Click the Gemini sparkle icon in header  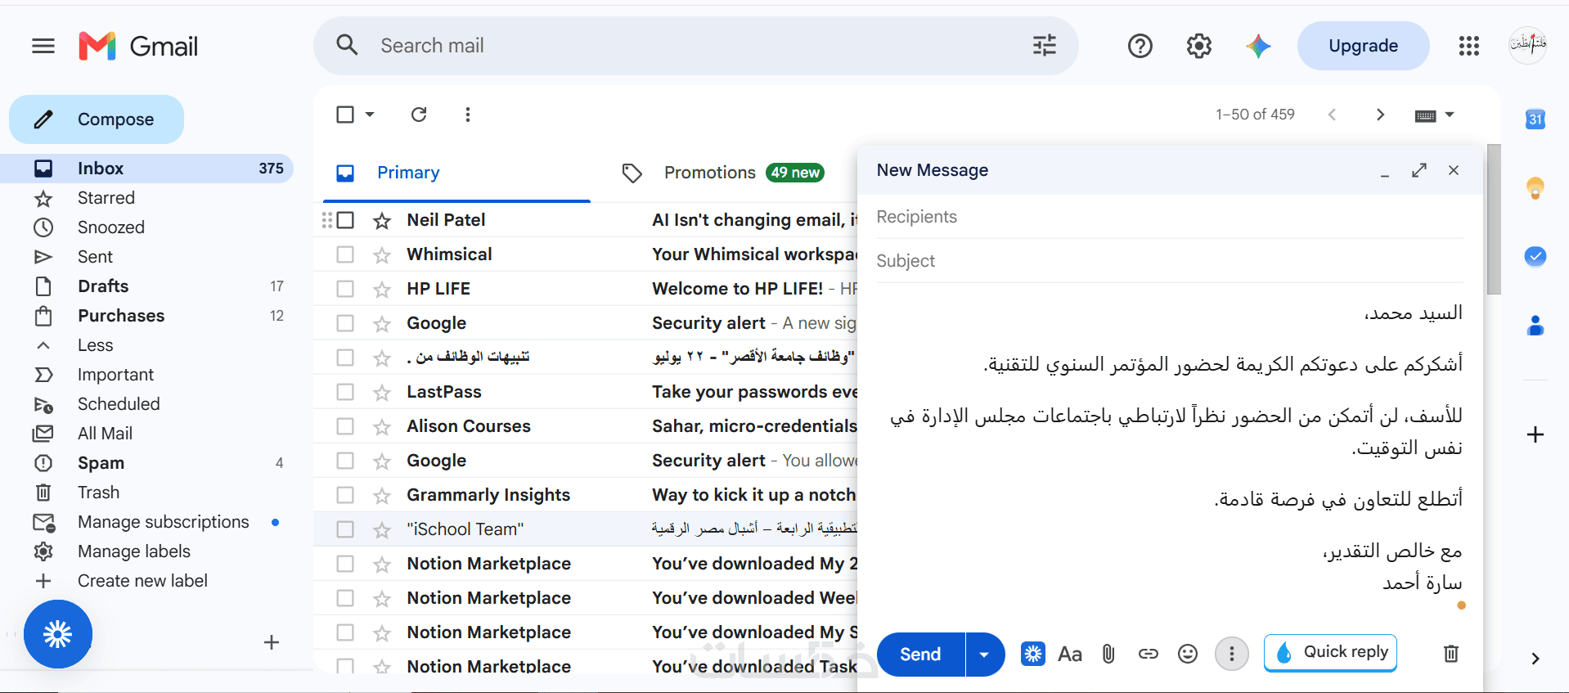tap(1258, 46)
